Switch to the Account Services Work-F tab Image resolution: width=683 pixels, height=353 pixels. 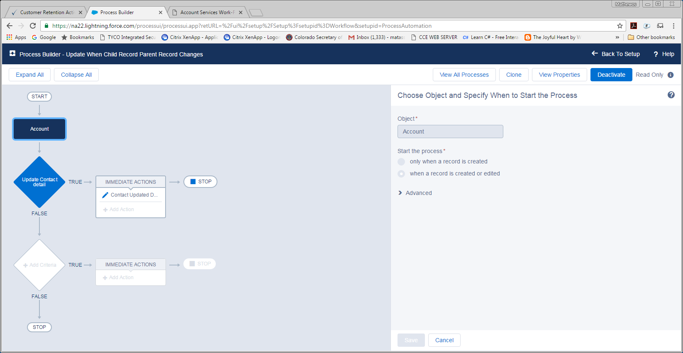[207, 12]
